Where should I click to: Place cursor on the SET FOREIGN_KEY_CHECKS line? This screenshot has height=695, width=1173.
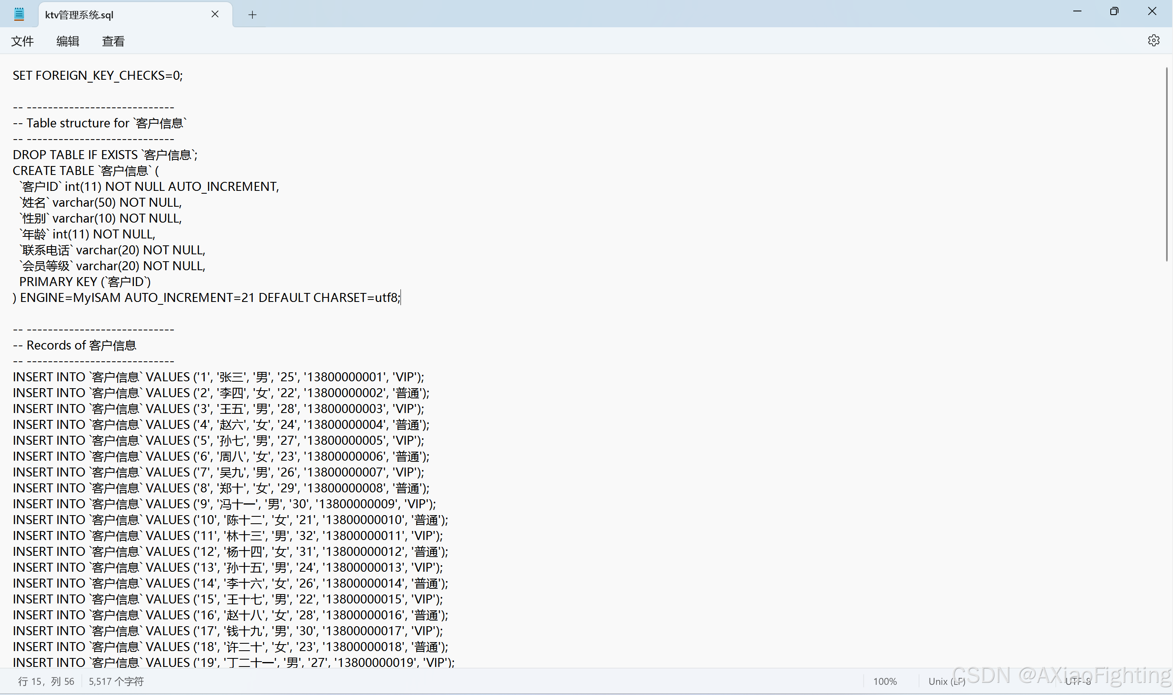click(97, 75)
